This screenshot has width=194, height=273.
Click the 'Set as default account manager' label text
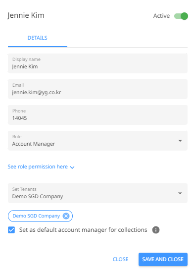83,230
